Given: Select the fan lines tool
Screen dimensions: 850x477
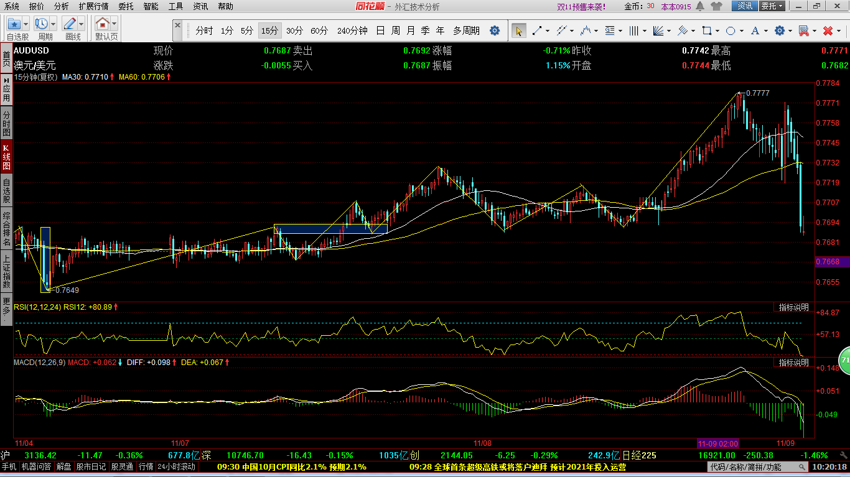Looking at the screenshot, I should pyautogui.click(x=658, y=30).
